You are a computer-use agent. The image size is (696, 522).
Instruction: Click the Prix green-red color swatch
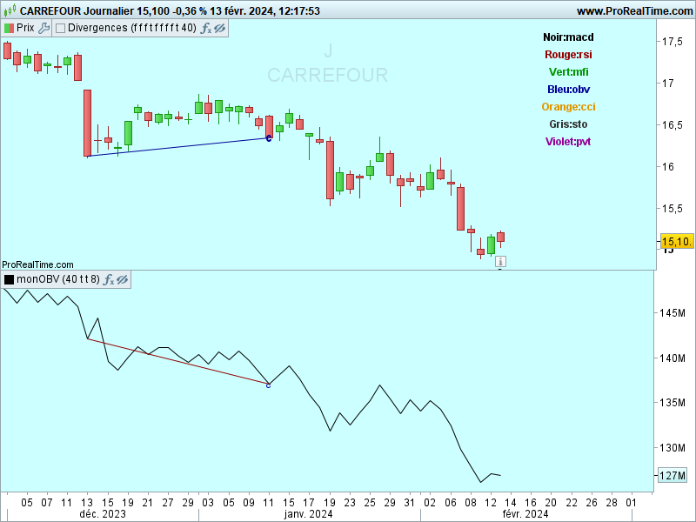pyautogui.click(x=9, y=28)
